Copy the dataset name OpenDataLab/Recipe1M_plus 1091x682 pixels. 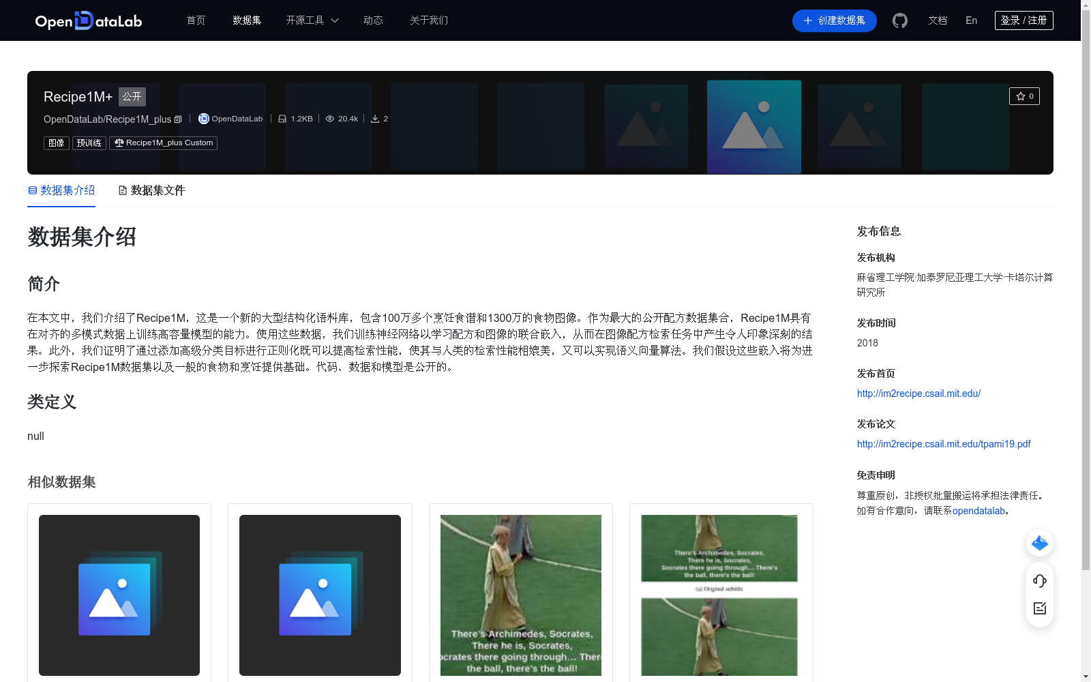click(178, 119)
